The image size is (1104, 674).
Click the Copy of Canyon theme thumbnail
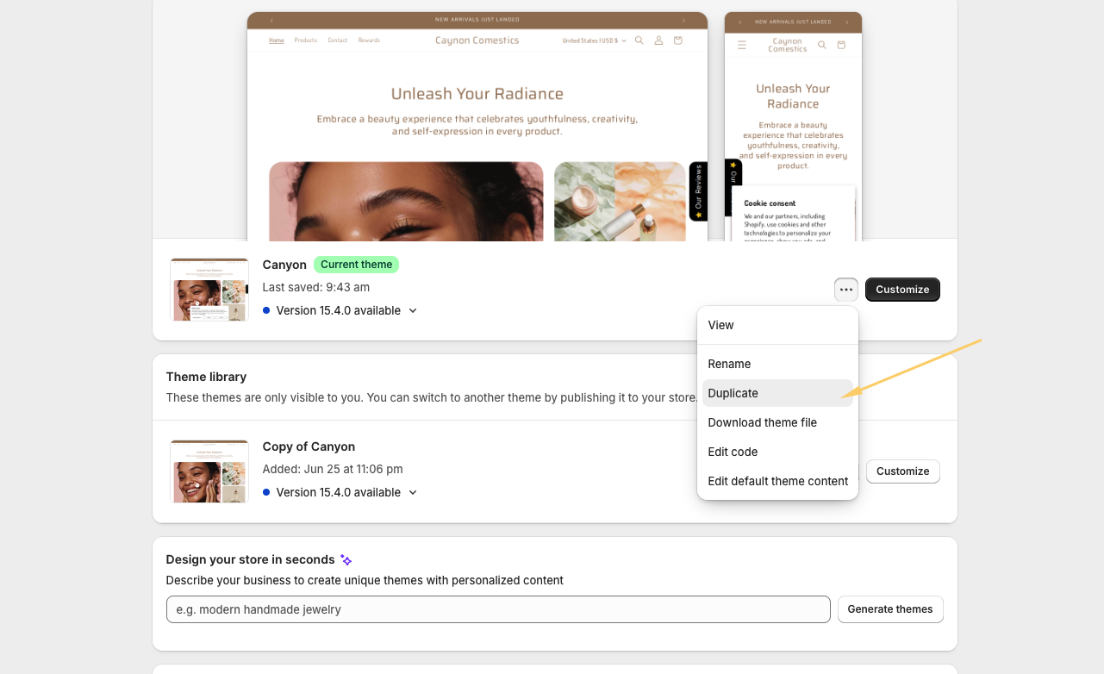pyautogui.click(x=209, y=471)
